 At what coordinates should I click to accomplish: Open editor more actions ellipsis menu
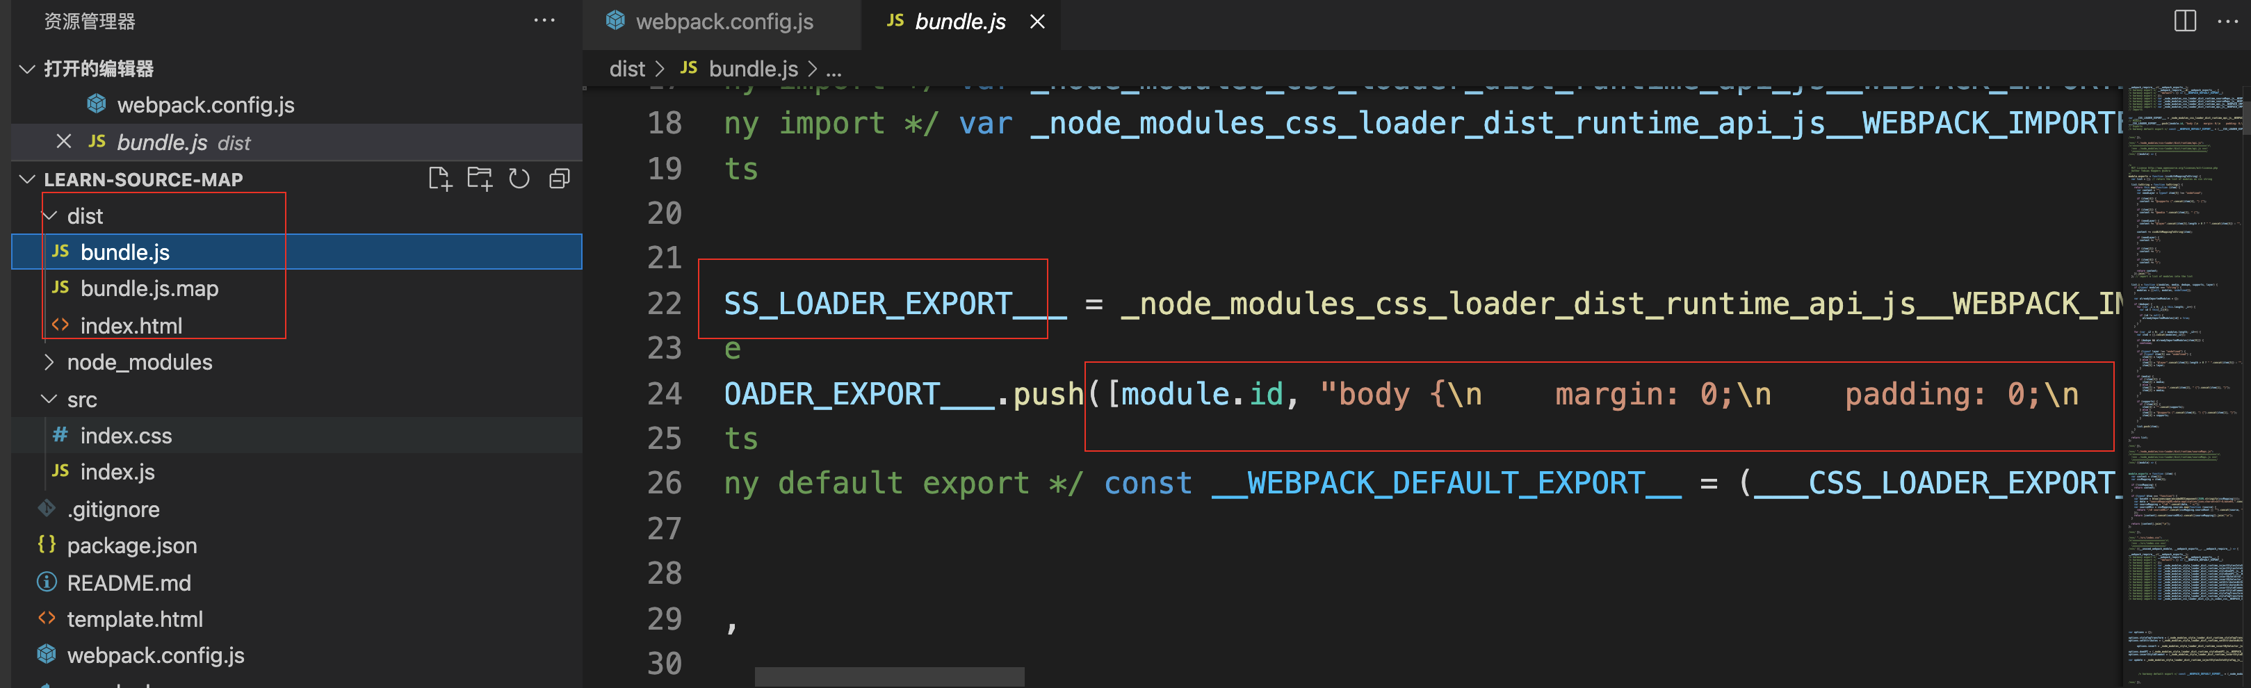click(x=2227, y=21)
